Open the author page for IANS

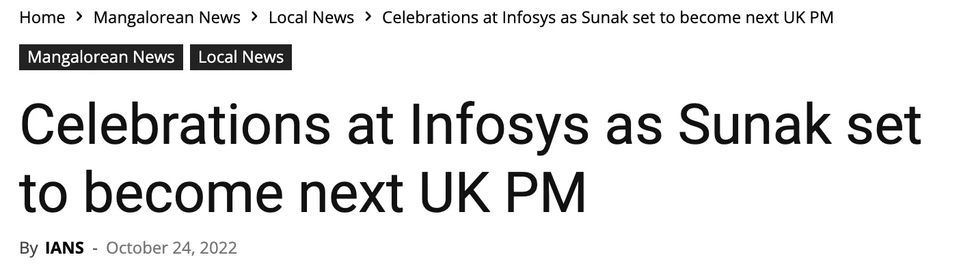pos(64,247)
